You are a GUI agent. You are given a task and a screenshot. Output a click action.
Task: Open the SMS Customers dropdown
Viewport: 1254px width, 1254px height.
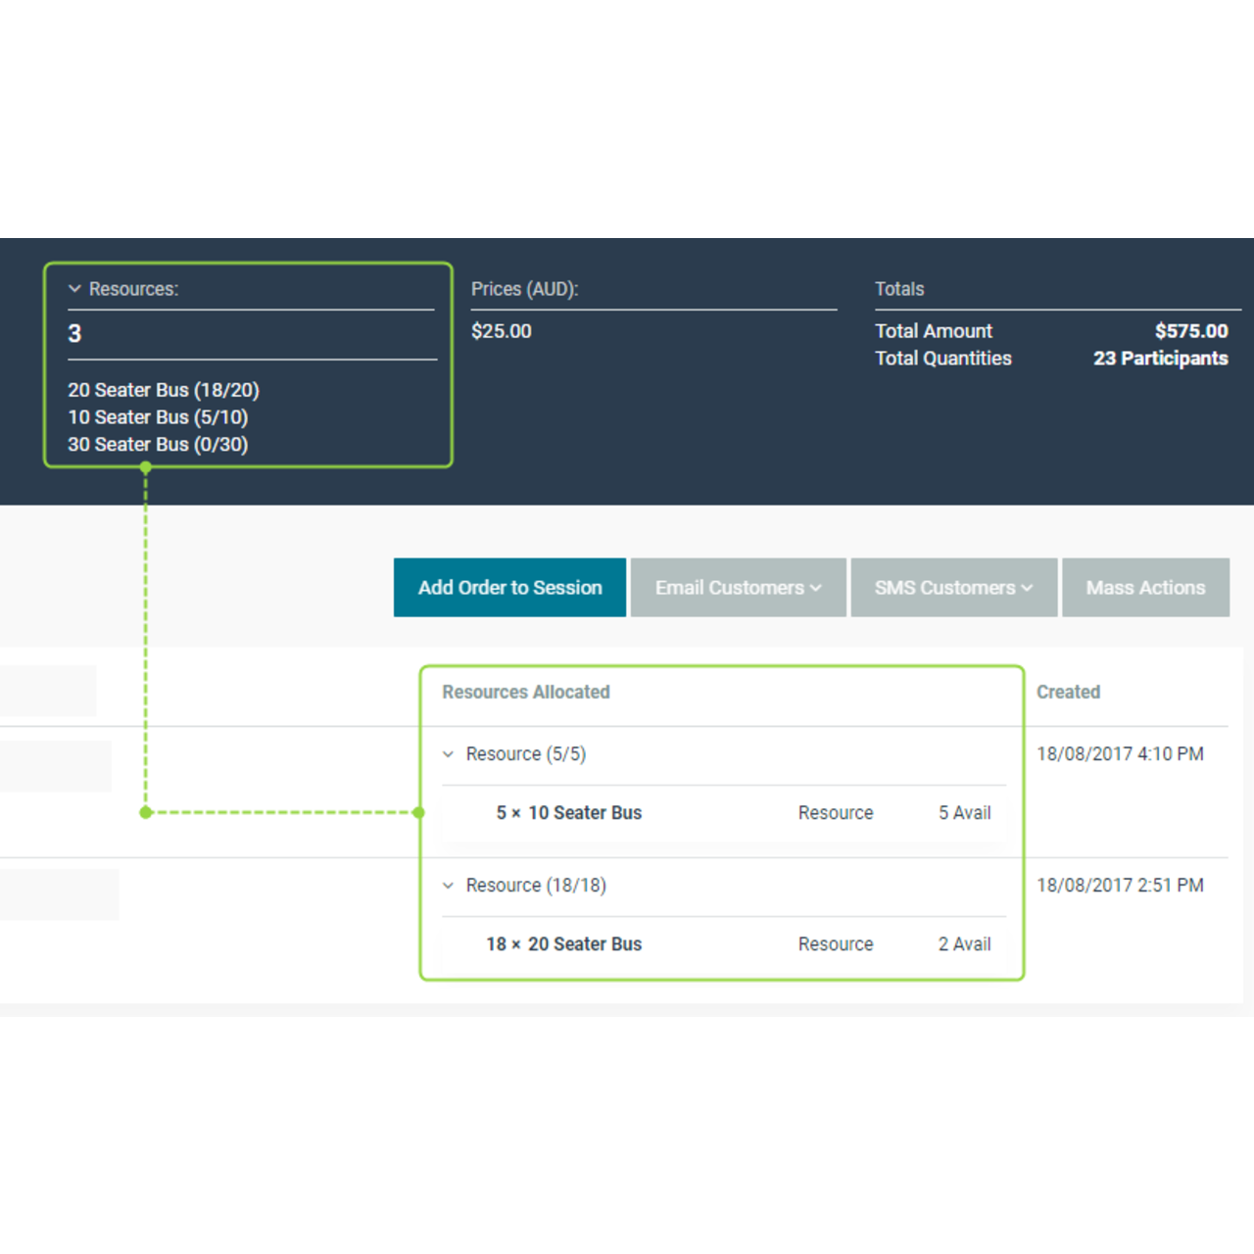tap(953, 588)
